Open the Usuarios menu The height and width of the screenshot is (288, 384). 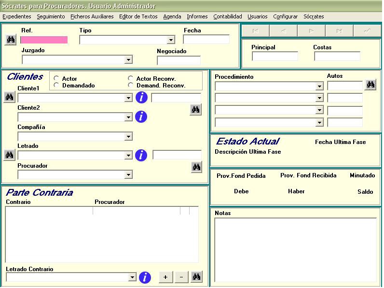coord(258,16)
